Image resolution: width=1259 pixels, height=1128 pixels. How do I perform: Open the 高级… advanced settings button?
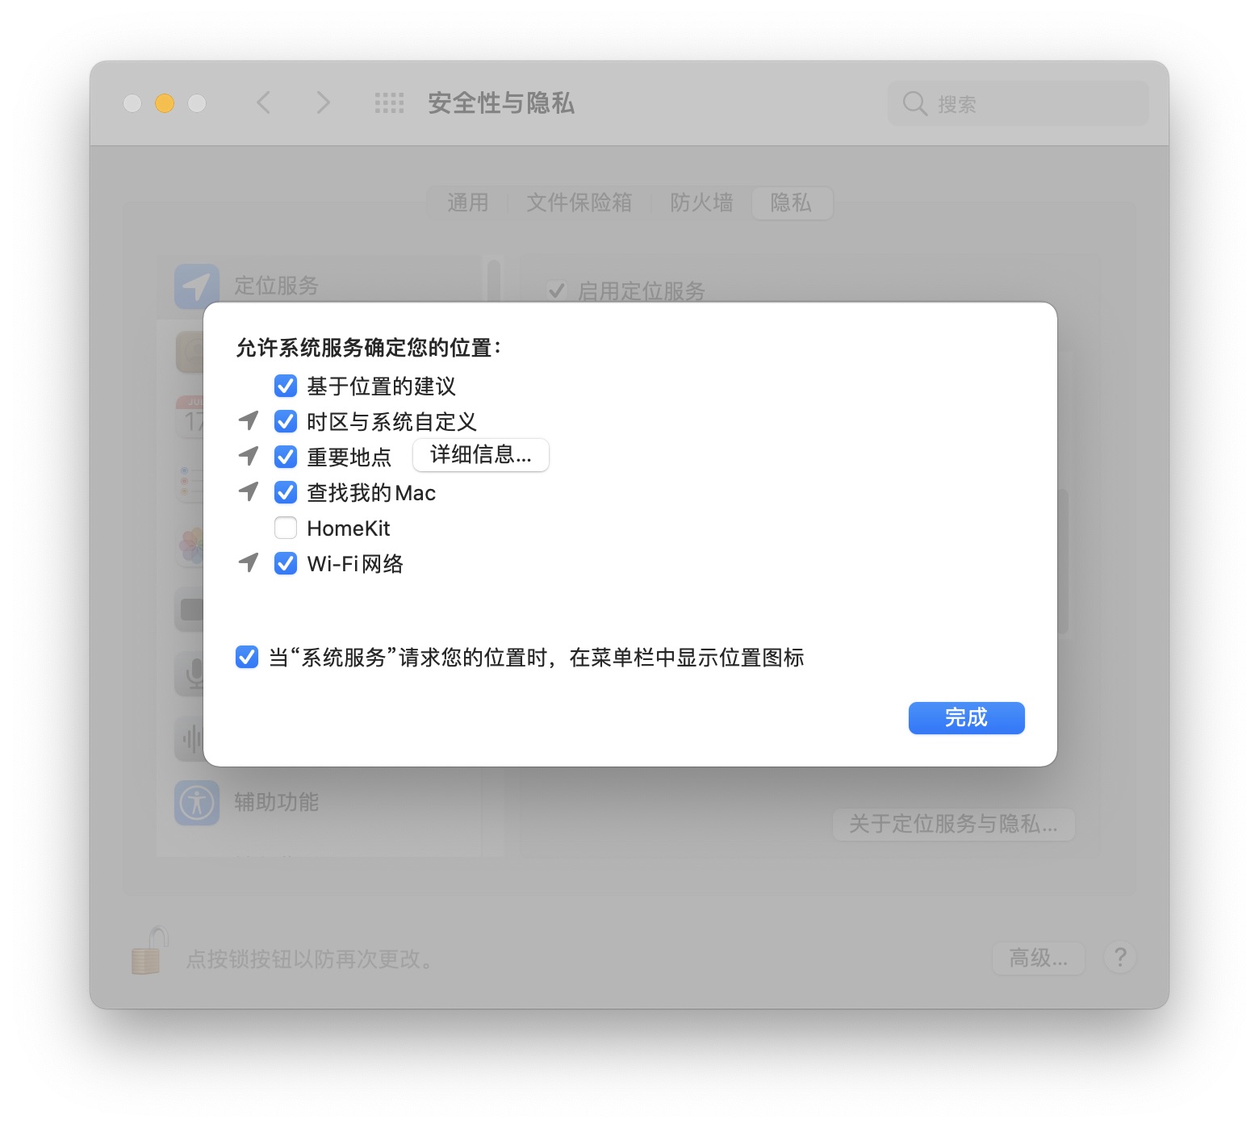1038,958
